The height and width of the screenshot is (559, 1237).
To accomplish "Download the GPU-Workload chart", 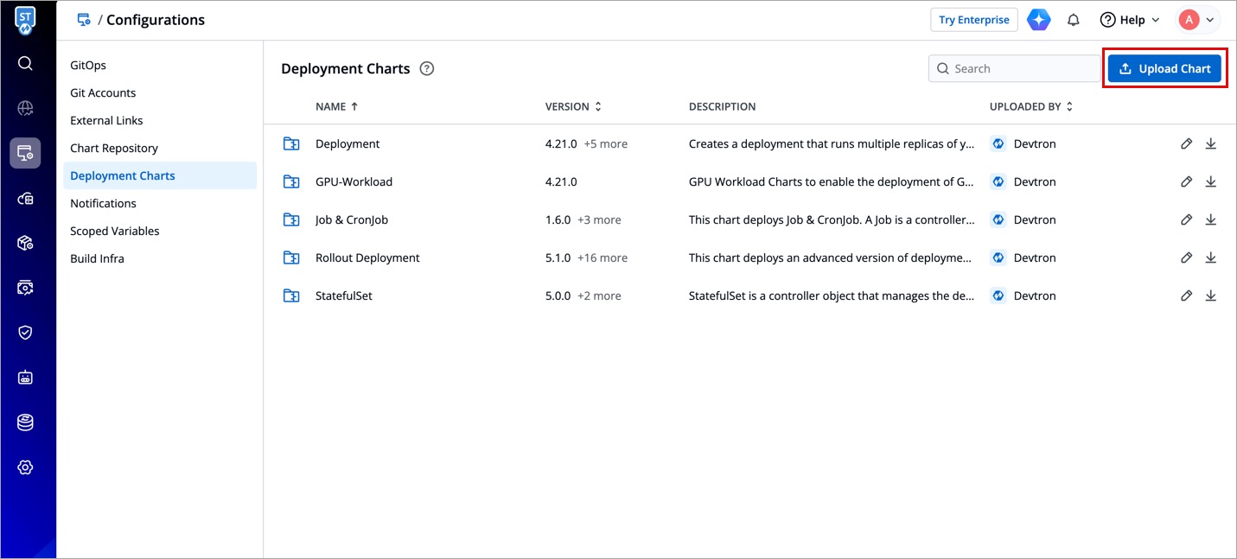I will click(1210, 182).
